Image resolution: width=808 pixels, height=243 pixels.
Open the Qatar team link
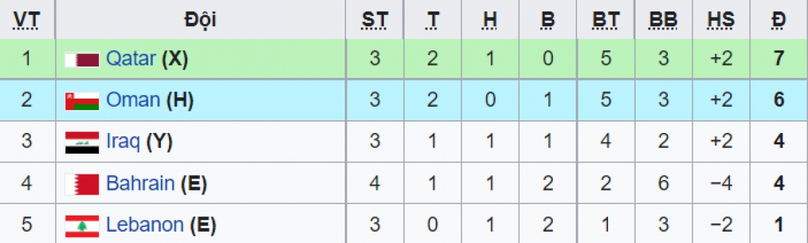point(131,60)
